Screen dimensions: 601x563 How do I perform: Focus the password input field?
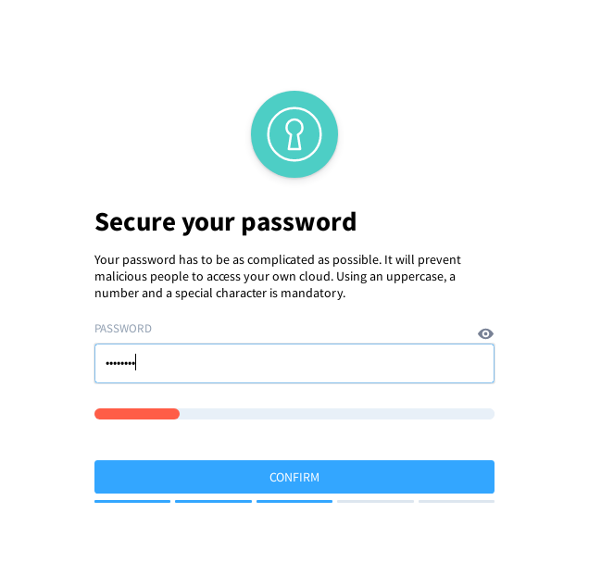[x=294, y=363]
